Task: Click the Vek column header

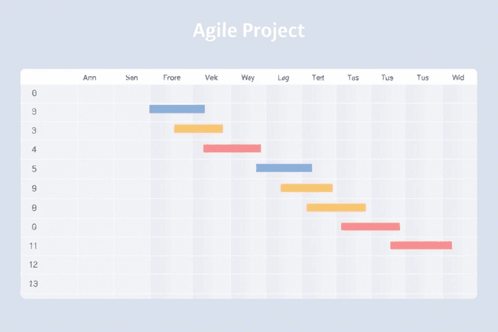Action: click(x=211, y=78)
